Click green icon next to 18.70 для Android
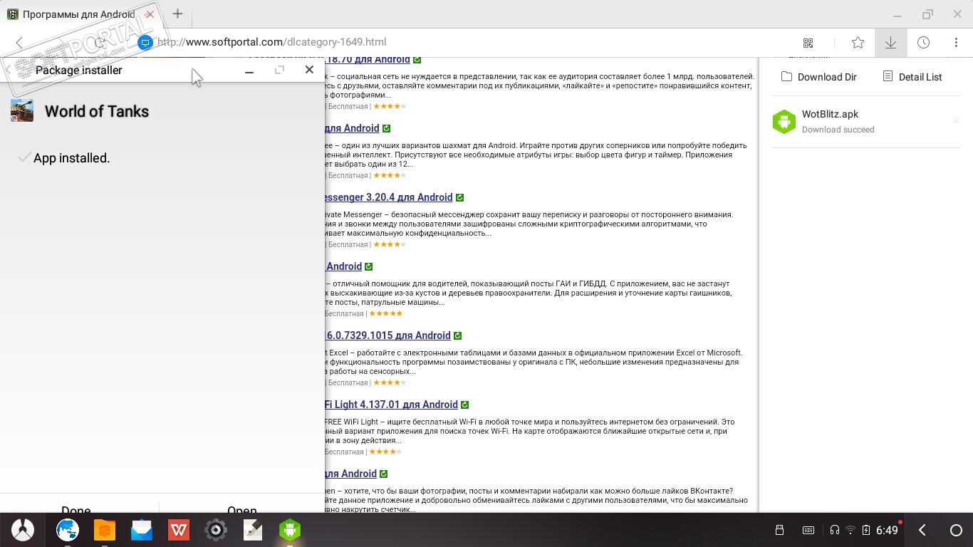This screenshot has width=973, height=547. 417,61
